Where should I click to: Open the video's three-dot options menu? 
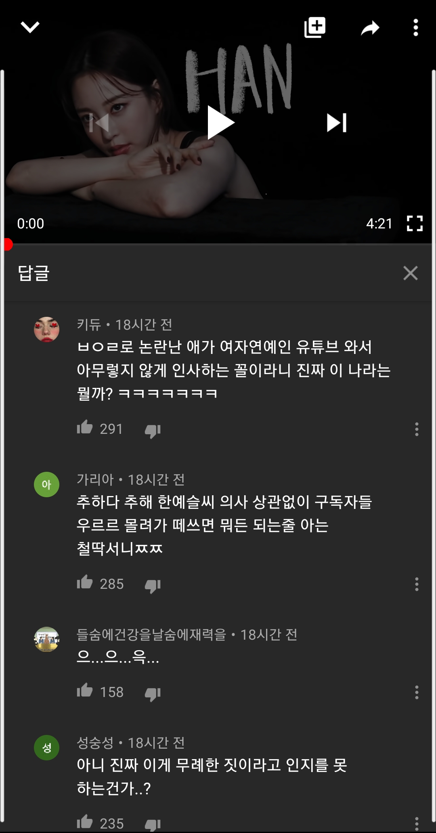click(416, 28)
